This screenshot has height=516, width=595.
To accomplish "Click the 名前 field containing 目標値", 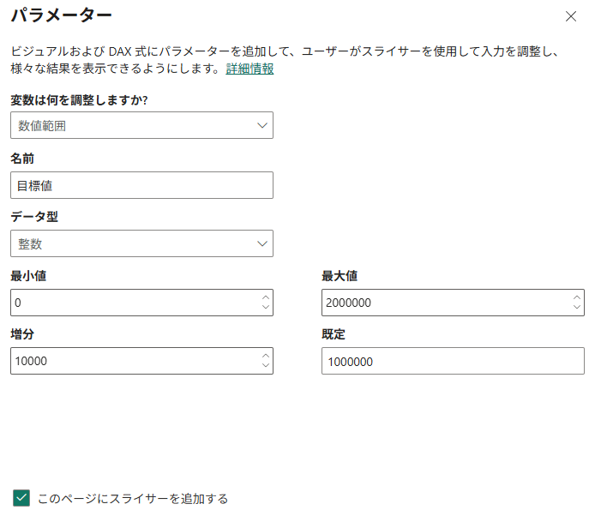I will pyautogui.click(x=141, y=185).
